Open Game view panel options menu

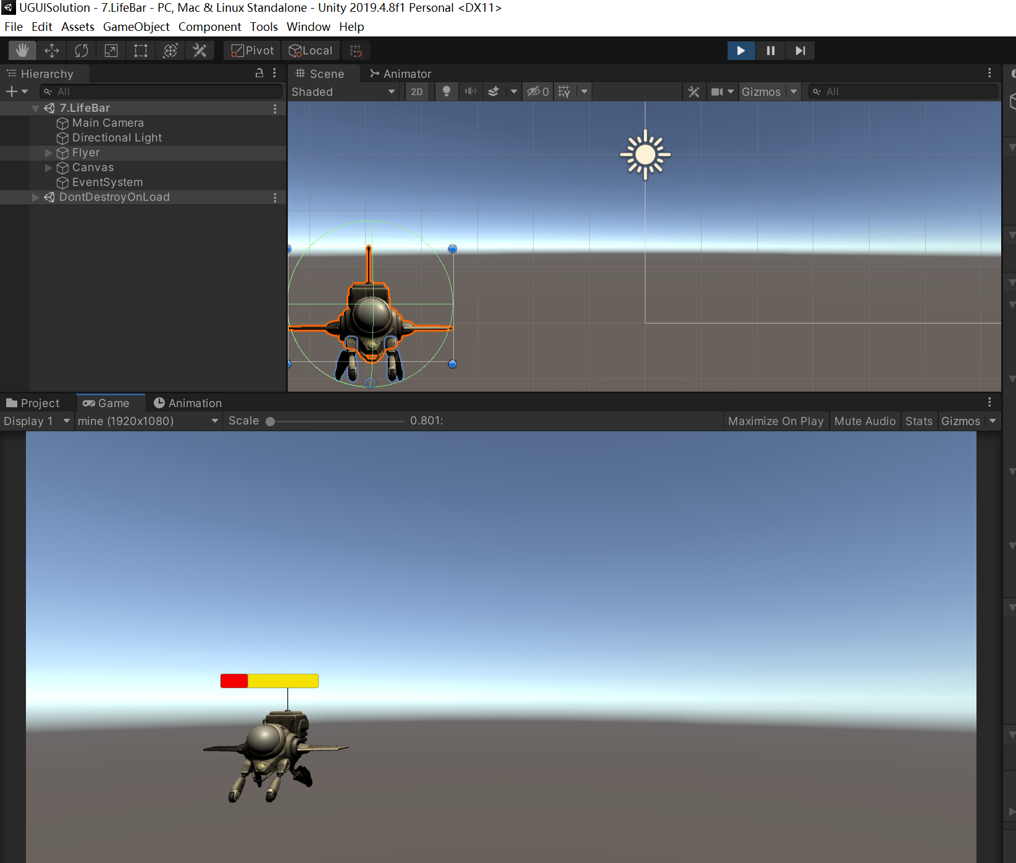coord(989,402)
